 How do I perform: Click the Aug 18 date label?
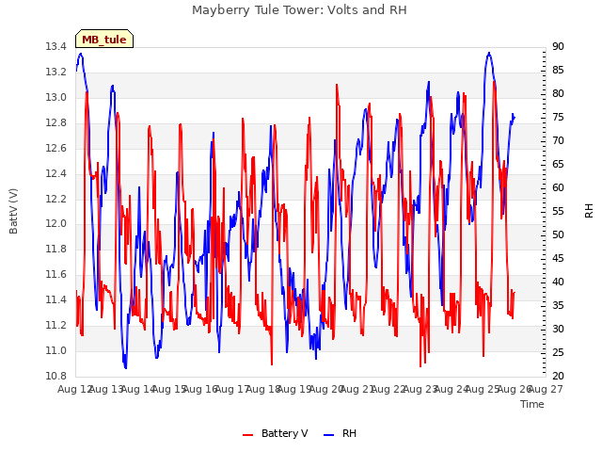click(x=263, y=389)
